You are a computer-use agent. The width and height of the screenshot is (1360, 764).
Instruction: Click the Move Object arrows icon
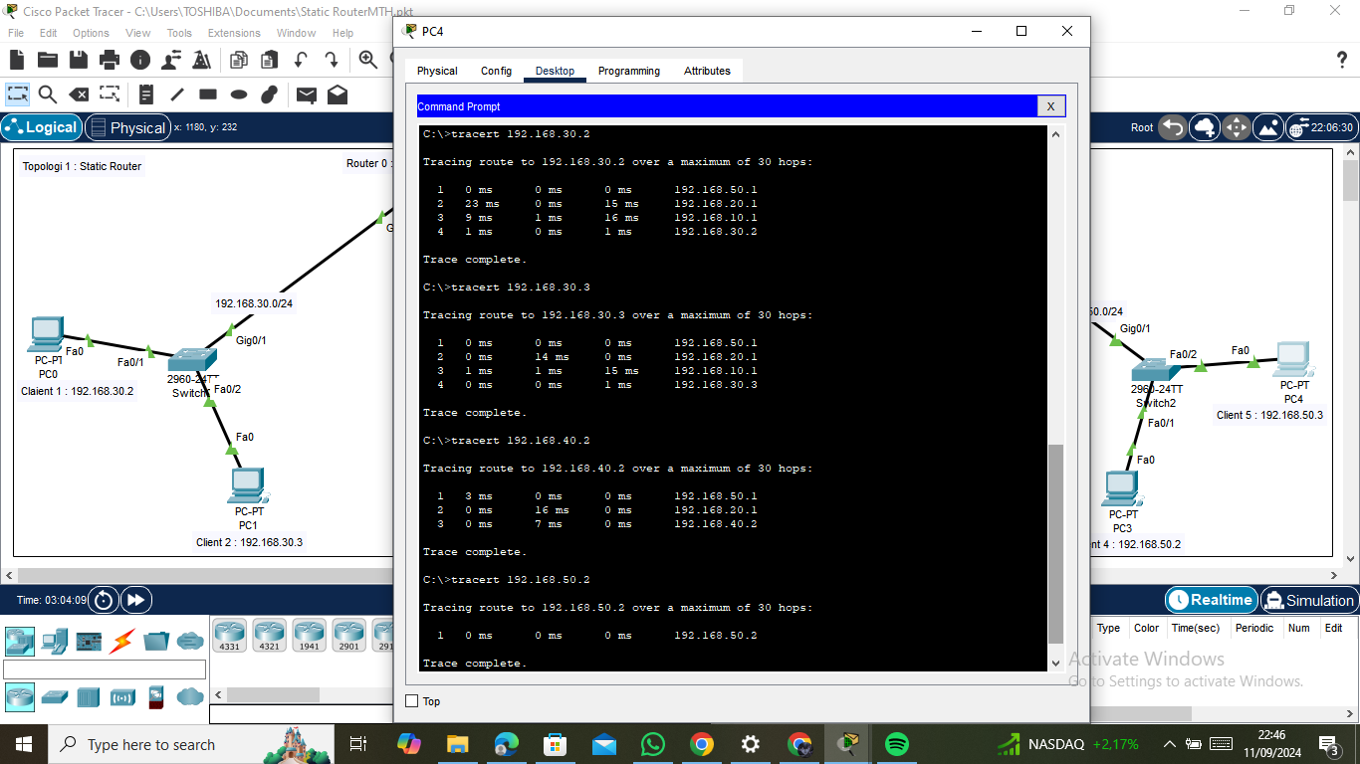(x=1236, y=127)
